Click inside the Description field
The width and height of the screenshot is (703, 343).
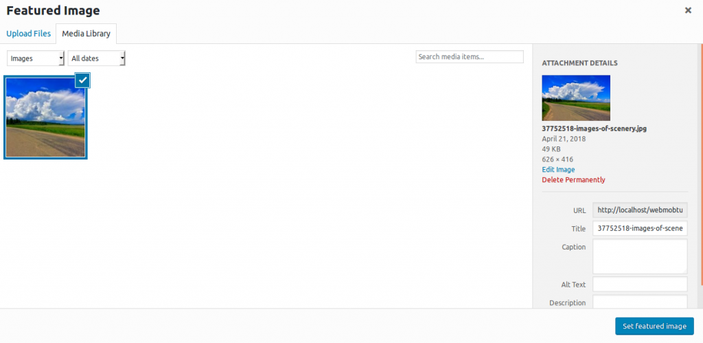pos(640,302)
